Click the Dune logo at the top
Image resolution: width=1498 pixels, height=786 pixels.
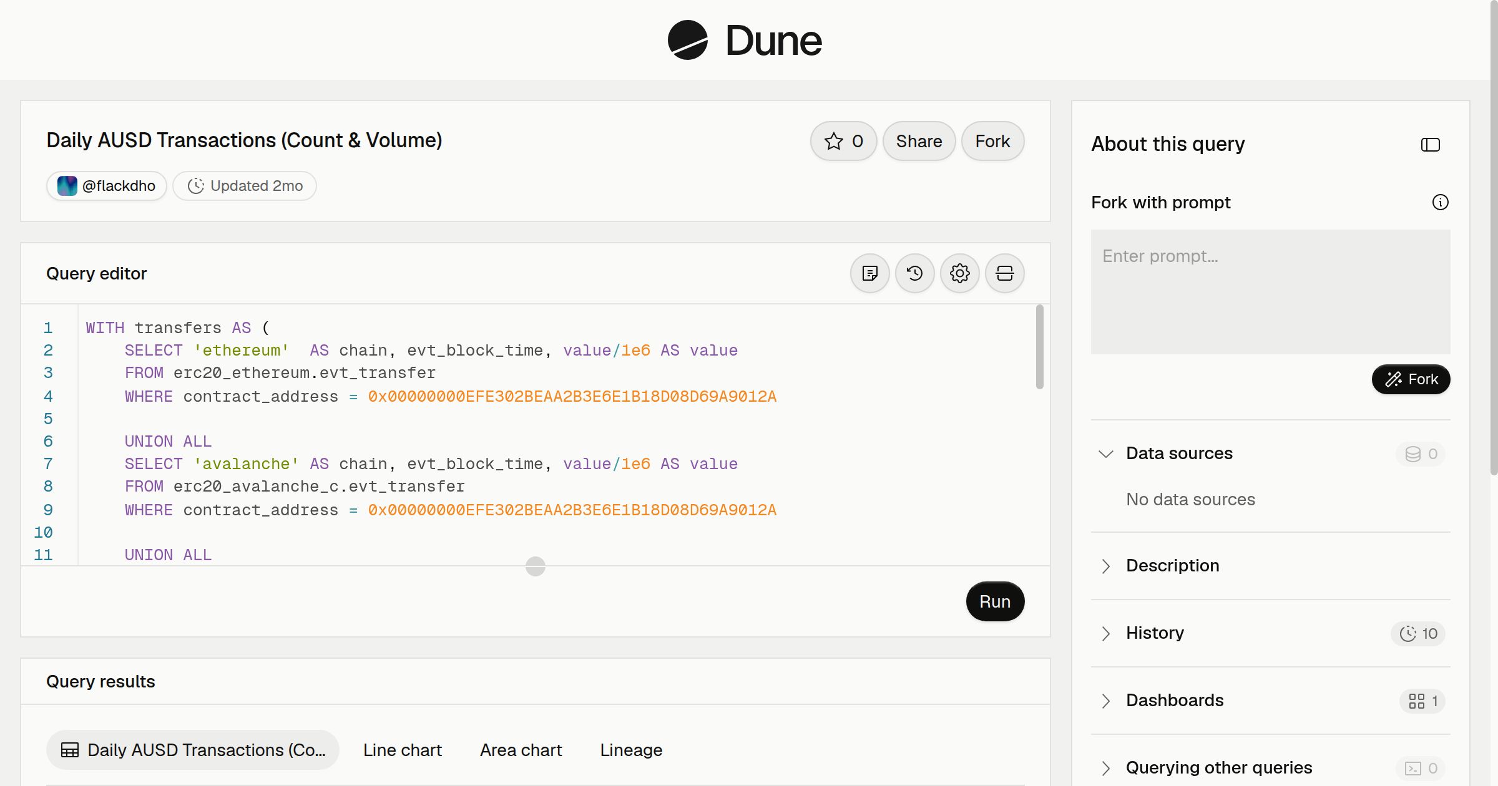pyautogui.click(x=745, y=40)
